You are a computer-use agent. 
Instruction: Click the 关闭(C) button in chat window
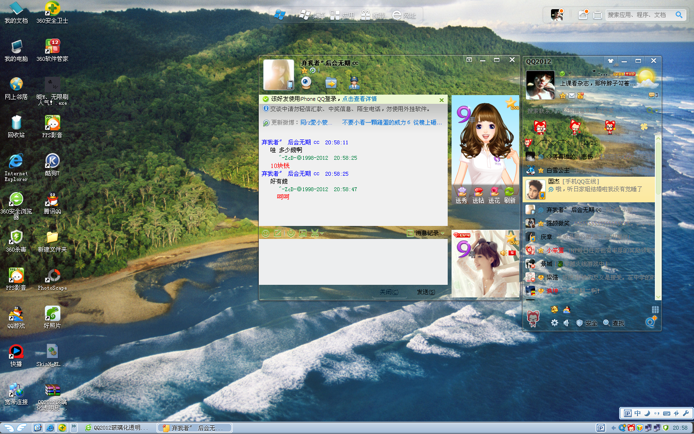click(x=389, y=292)
